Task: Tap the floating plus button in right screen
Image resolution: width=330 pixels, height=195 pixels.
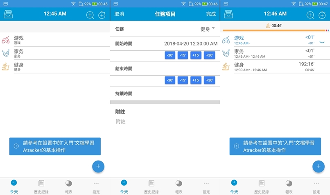Action: (x=319, y=166)
